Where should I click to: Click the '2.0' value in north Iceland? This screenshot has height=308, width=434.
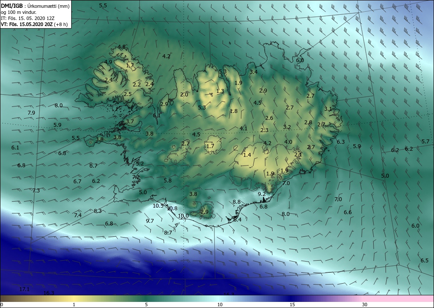(x=184, y=94)
